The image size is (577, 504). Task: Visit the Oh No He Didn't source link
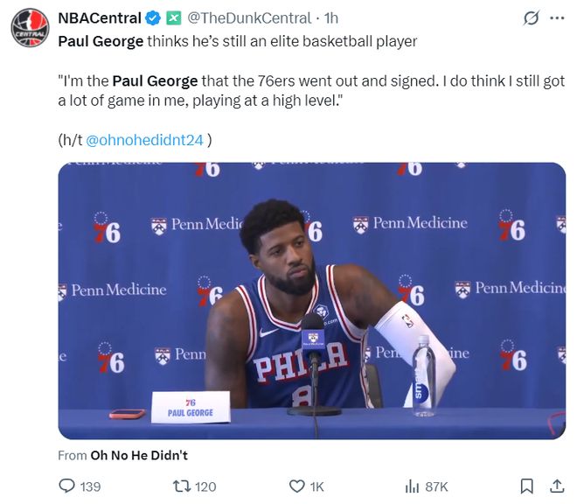click(x=138, y=455)
